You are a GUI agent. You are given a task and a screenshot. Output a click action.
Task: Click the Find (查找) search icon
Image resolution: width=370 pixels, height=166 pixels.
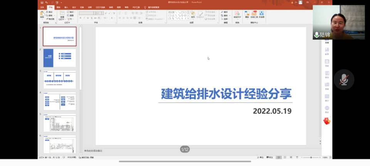(x=225, y=12)
